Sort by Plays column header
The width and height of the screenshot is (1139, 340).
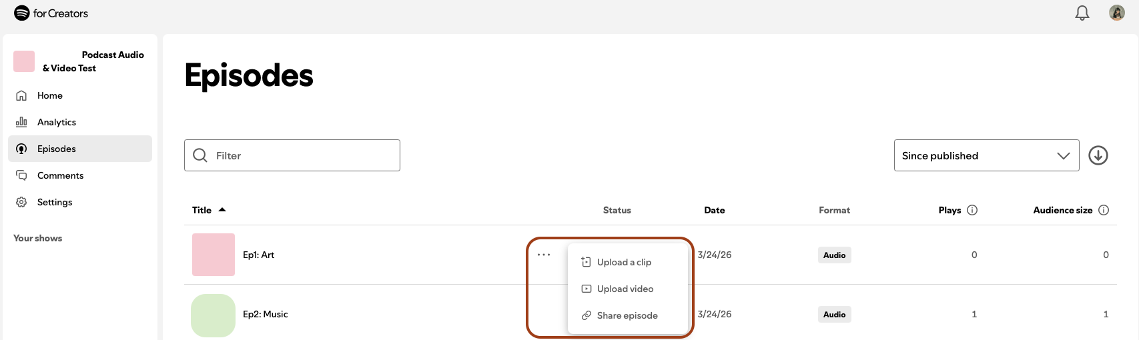coord(950,210)
